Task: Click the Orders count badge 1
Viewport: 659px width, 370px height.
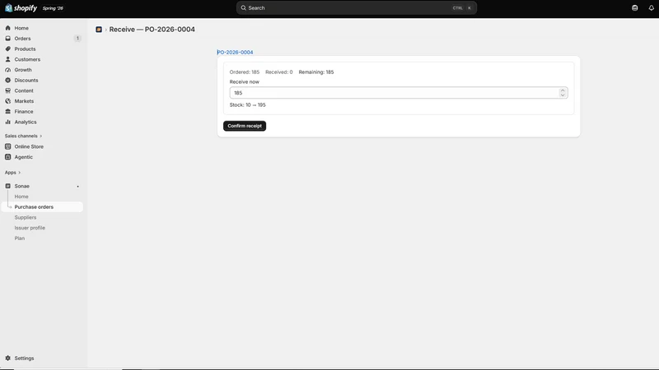Action: [x=77, y=39]
